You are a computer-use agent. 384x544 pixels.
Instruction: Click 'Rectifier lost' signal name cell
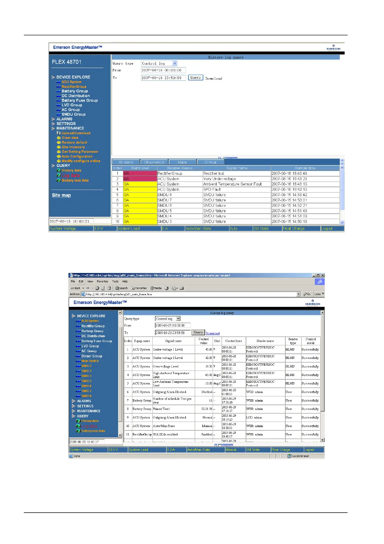237,173
